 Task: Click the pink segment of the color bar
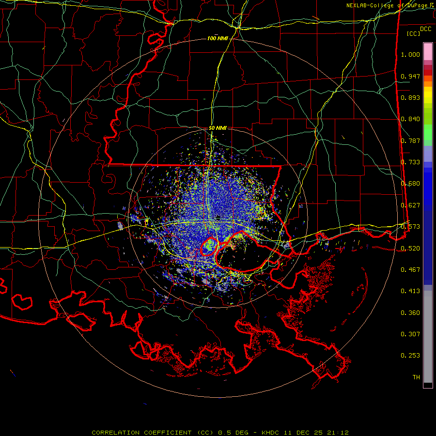point(428,52)
